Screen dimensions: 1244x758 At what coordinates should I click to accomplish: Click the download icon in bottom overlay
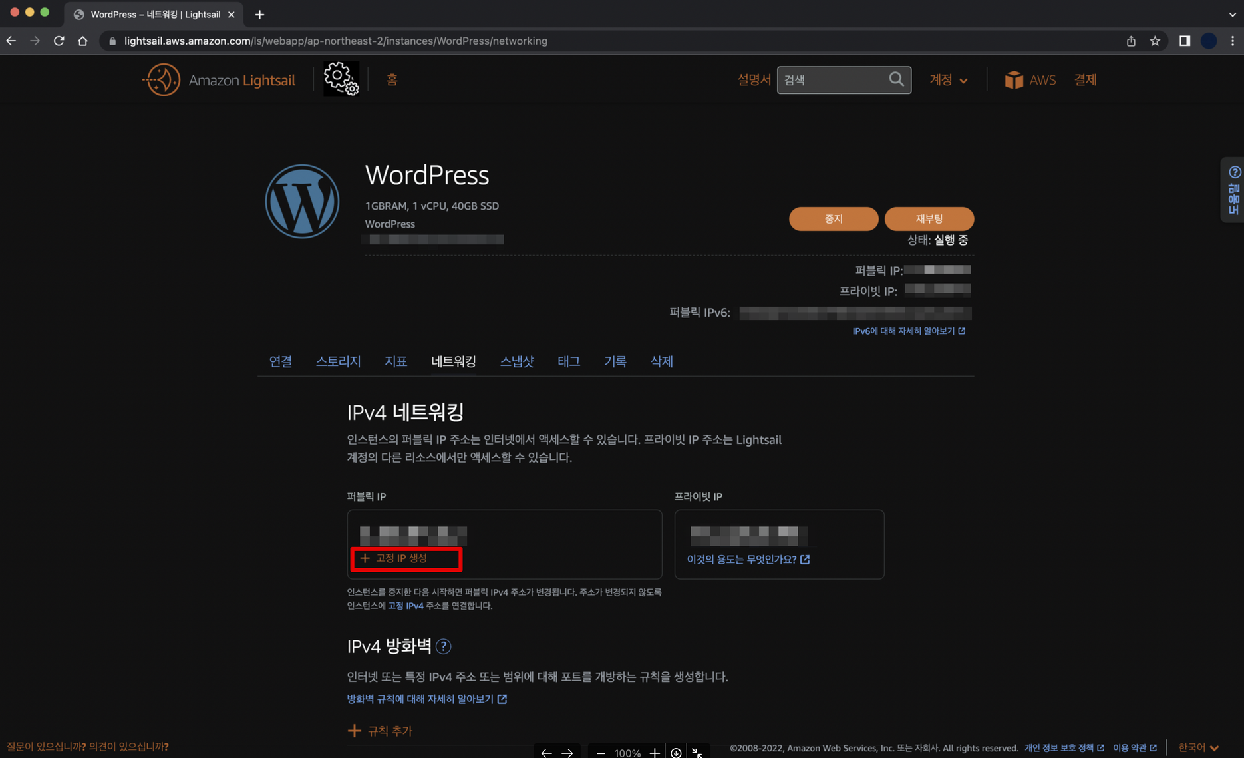[676, 753]
